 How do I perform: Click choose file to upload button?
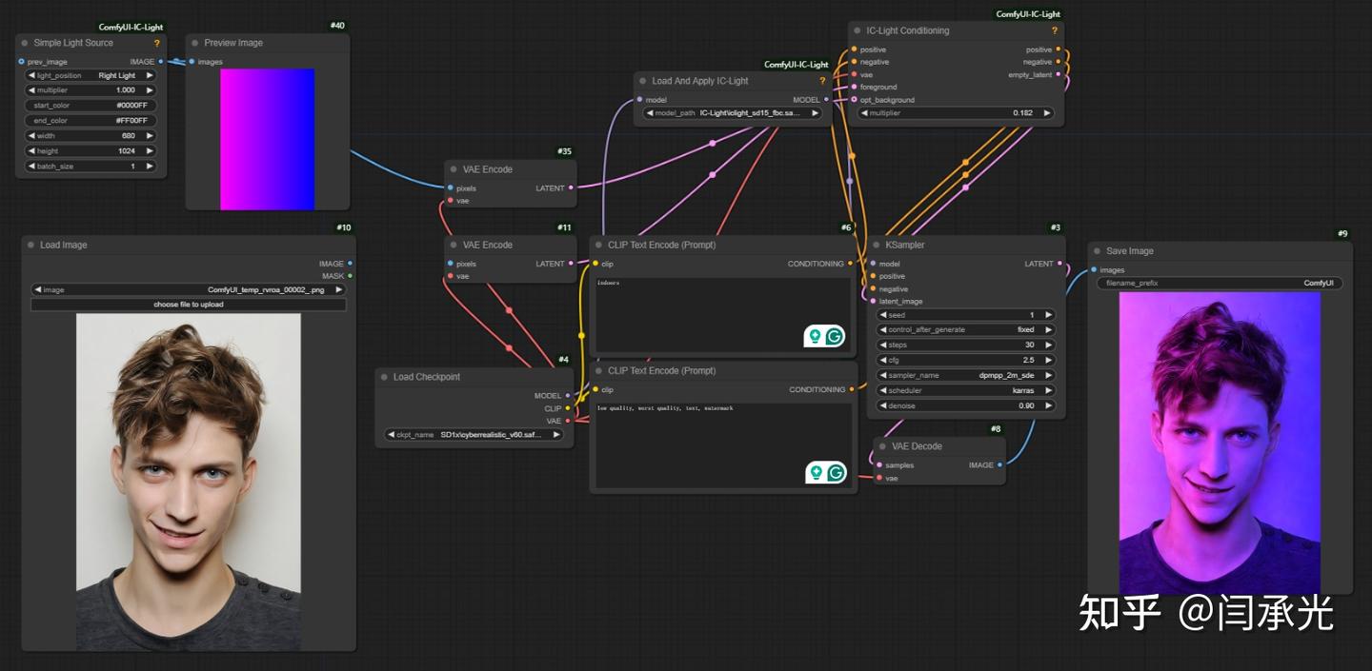[189, 305]
